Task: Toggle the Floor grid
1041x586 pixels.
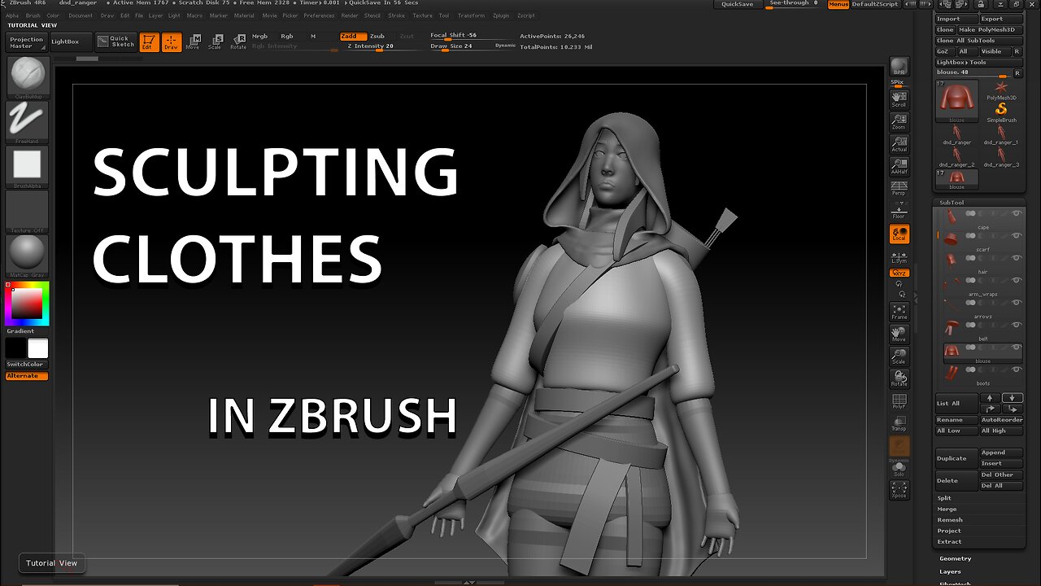Action: [x=899, y=212]
